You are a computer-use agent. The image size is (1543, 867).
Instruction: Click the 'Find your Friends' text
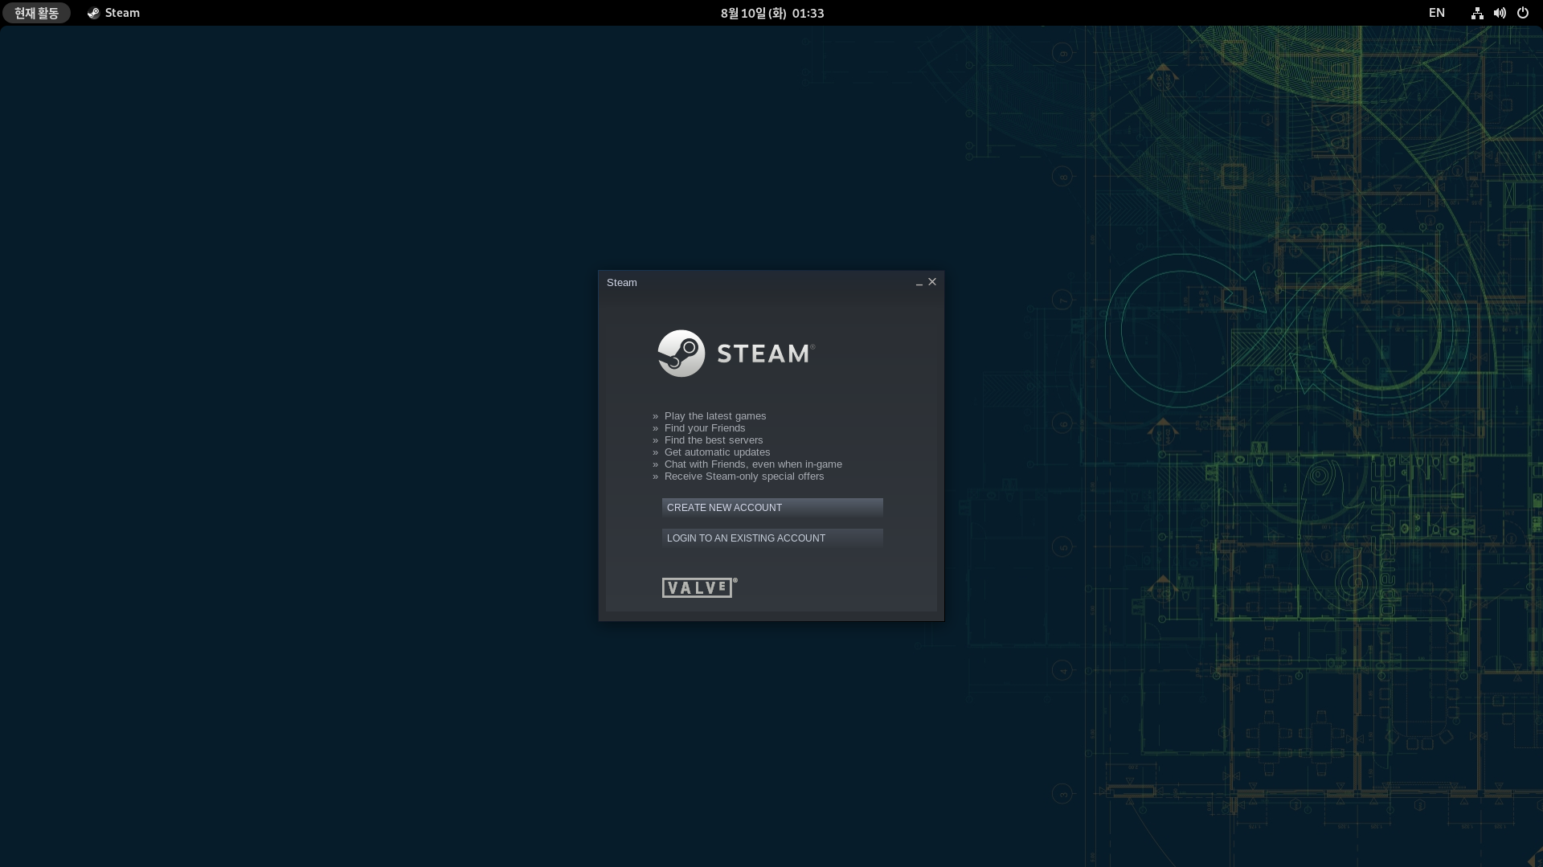click(x=705, y=428)
